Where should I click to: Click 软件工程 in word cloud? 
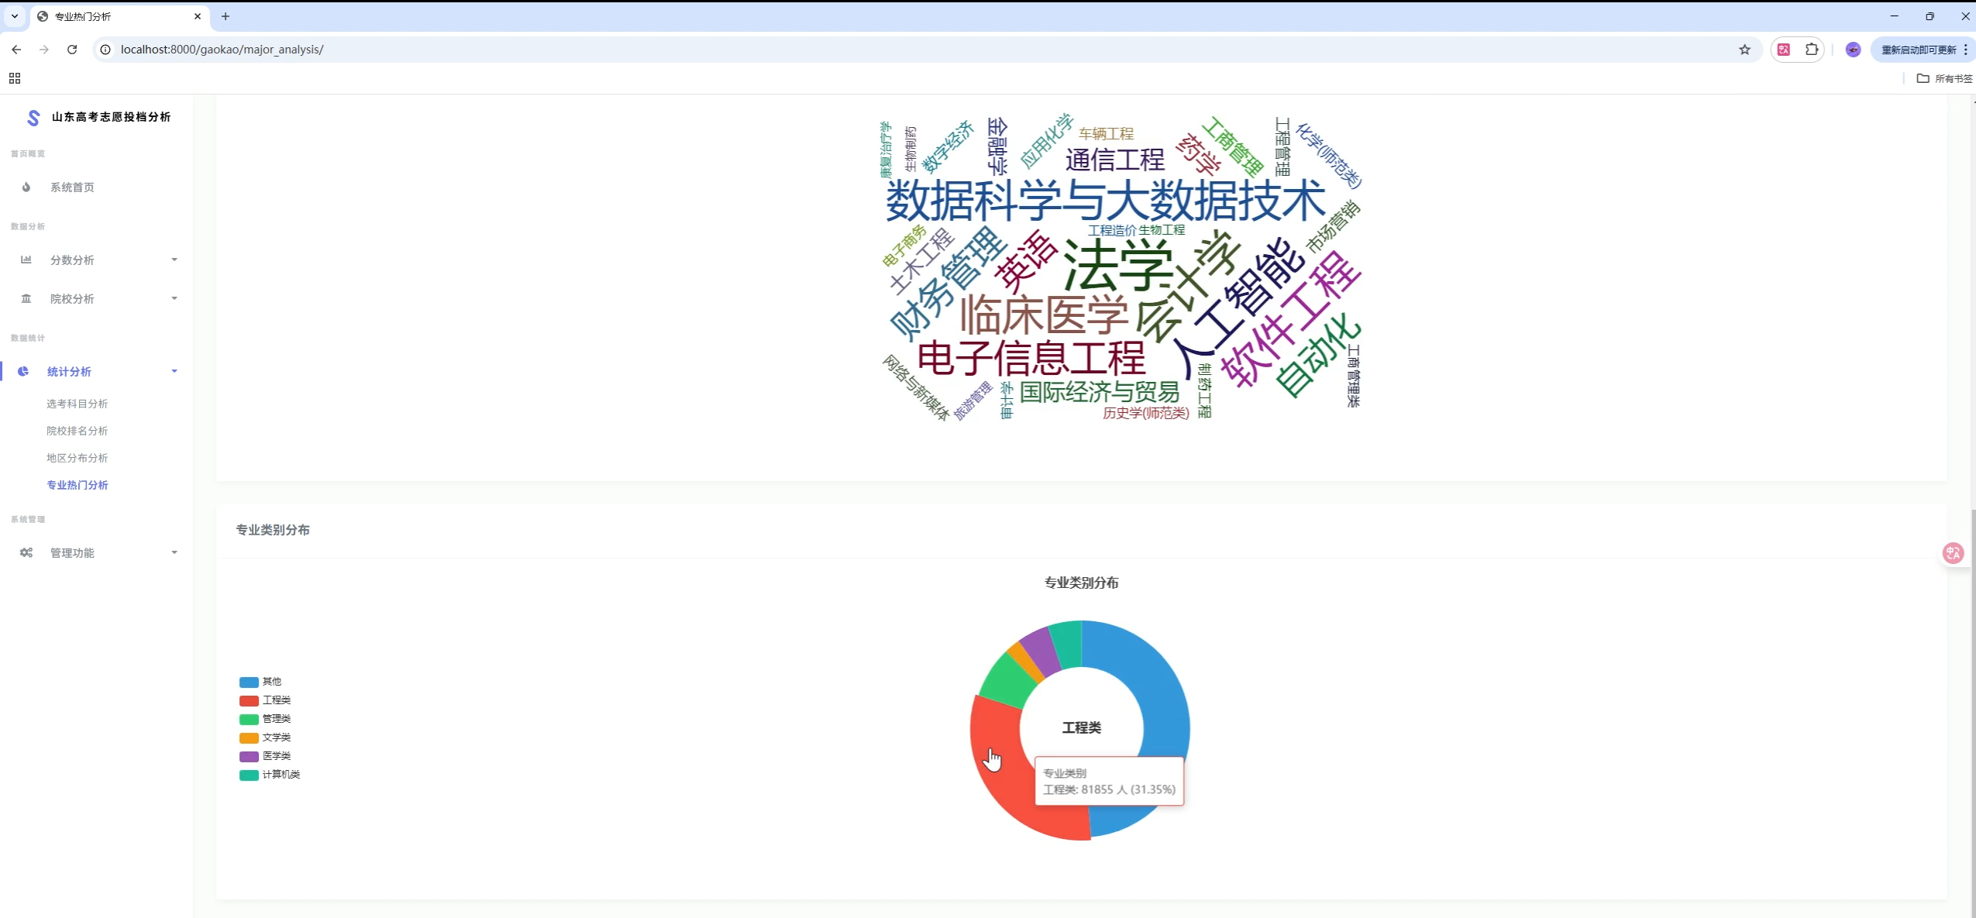pos(1290,319)
